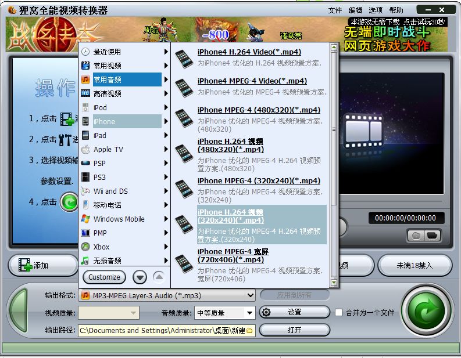
Task: Select iPhone MPEG-4 (320x240)(*.mp4) preset
Action: pos(259,181)
